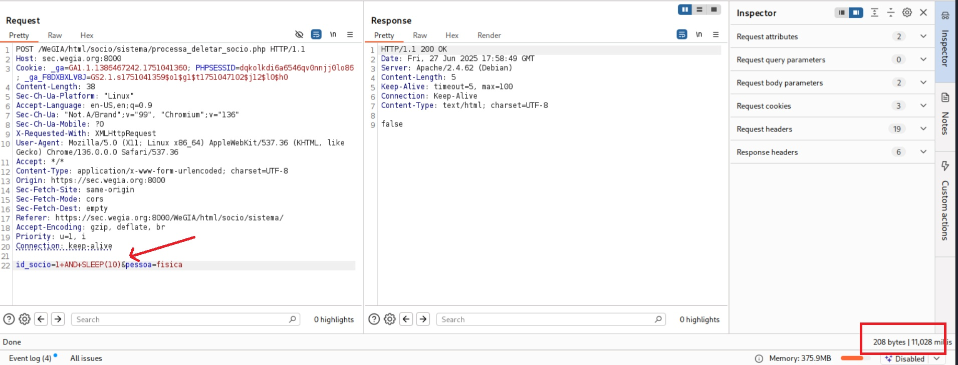
Task: Go to next match in Request search
Action: [x=58, y=319]
